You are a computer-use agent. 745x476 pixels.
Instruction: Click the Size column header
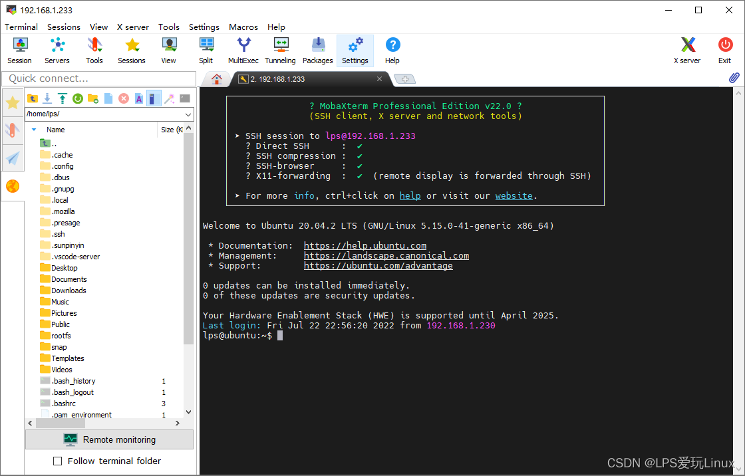coord(171,130)
